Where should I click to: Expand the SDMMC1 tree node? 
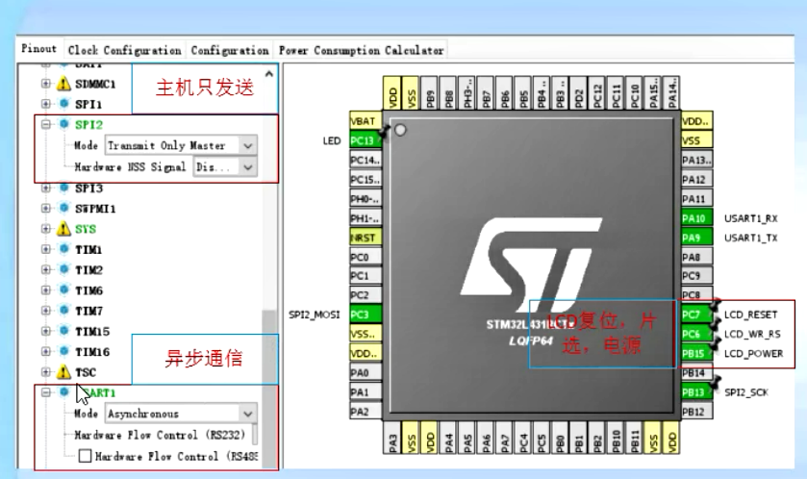click(46, 84)
